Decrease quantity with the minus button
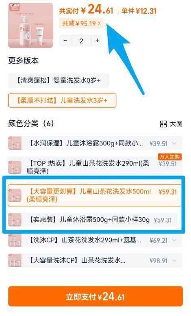 [65, 41]
